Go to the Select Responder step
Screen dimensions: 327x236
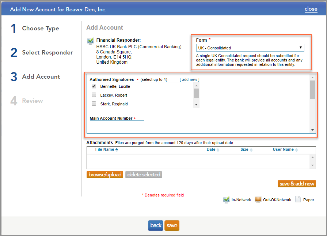(x=47, y=52)
